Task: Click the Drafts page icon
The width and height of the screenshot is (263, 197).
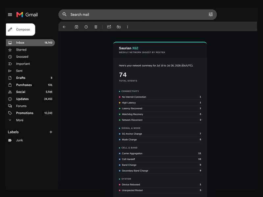Action: tap(10, 78)
